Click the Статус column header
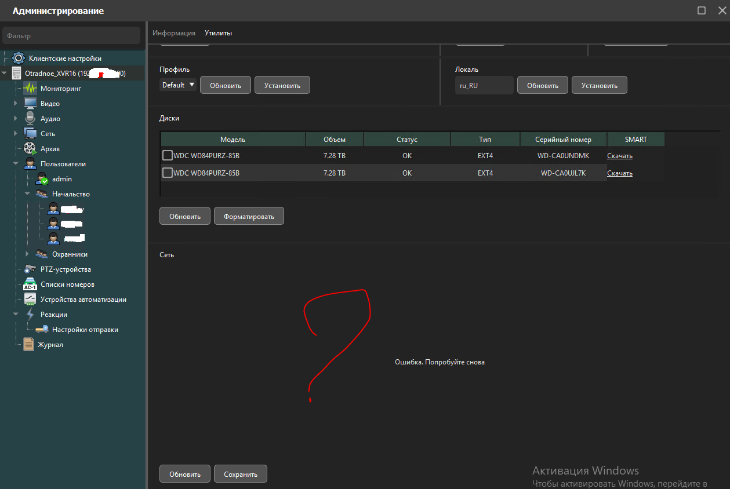The height and width of the screenshot is (489, 730). (407, 139)
